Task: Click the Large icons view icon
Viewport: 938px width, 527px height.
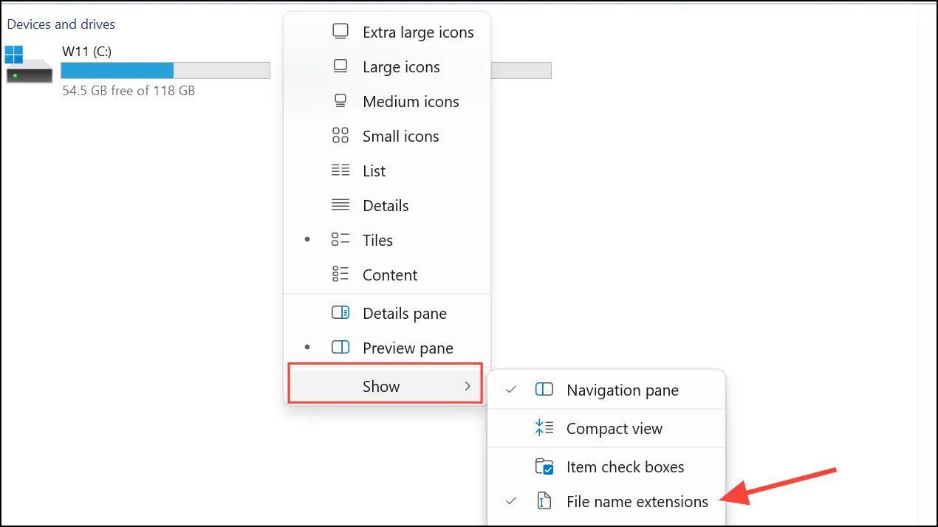Action: point(340,66)
